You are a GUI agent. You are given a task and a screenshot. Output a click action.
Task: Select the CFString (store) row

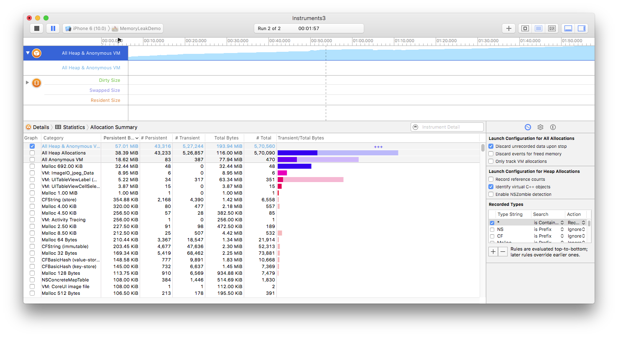pos(251,200)
